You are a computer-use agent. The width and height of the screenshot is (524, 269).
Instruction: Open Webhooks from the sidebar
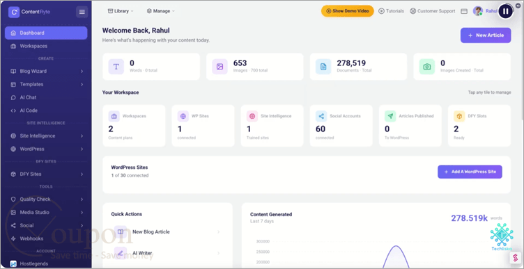click(x=46, y=238)
